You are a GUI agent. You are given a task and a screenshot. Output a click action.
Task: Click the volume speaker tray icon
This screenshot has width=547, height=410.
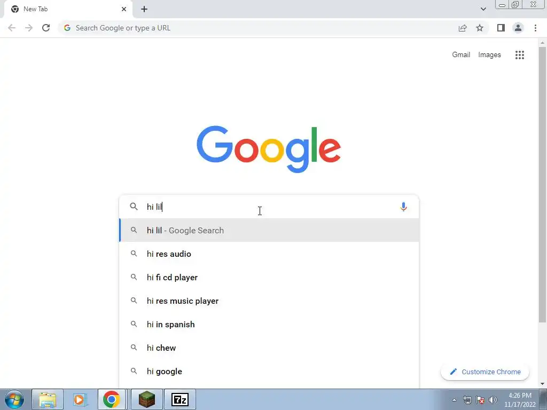493,400
